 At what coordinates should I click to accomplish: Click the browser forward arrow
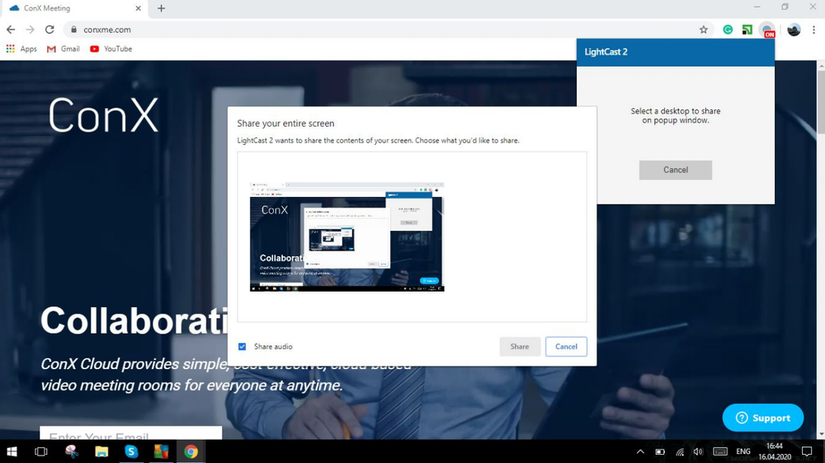click(30, 30)
